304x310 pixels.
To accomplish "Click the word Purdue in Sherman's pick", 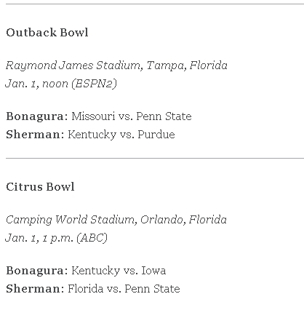I will 156,135.
